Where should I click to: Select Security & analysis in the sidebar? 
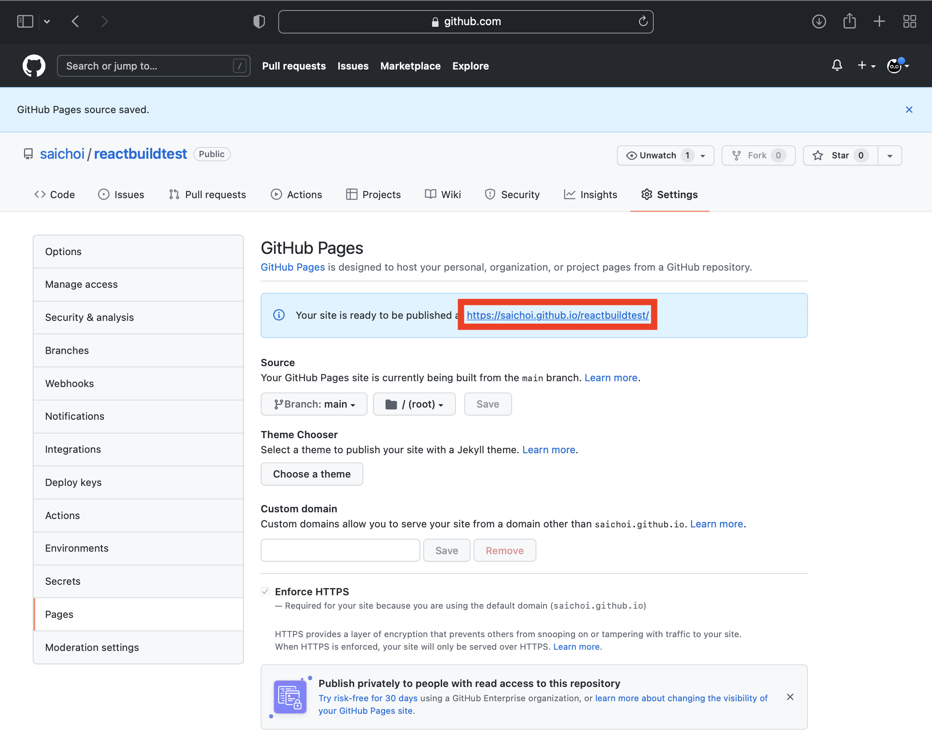point(138,318)
